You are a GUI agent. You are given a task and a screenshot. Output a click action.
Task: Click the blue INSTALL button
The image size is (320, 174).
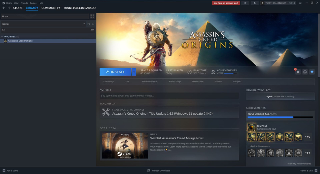pyautogui.click(x=115, y=72)
